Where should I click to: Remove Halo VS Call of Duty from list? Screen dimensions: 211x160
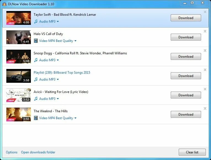coord(205,31)
